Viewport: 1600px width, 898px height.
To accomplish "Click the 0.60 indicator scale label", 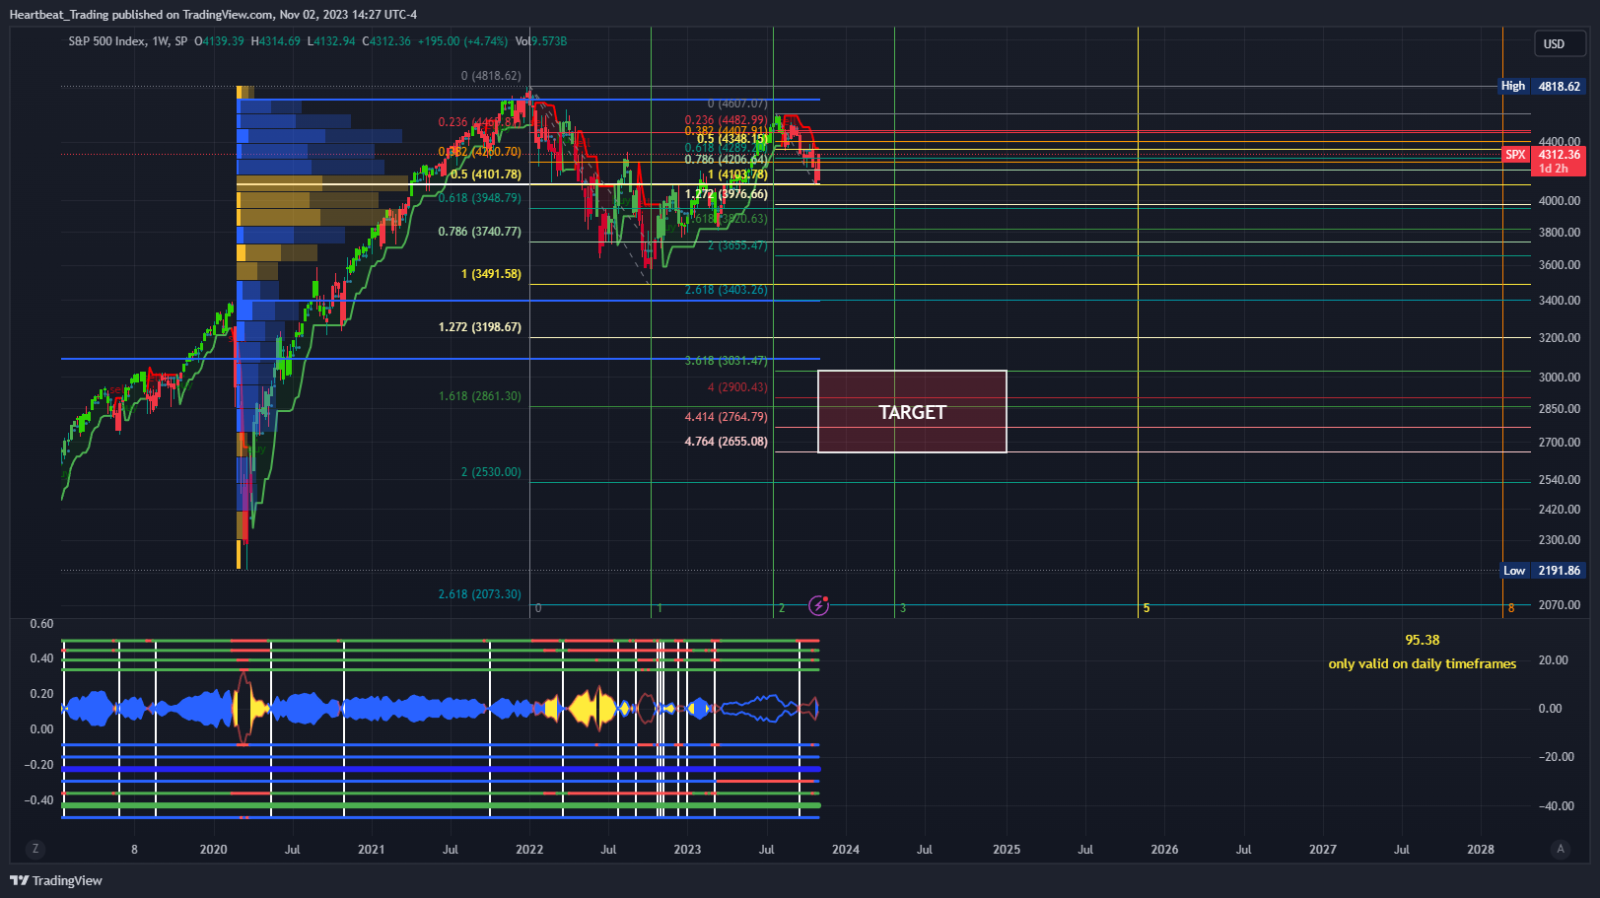I will pyautogui.click(x=41, y=624).
